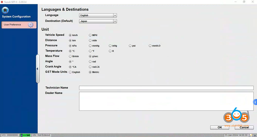257x137 pixels.
Task: Collapse the sidebar using the left arrow handle
Action: [x=37, y=69]
